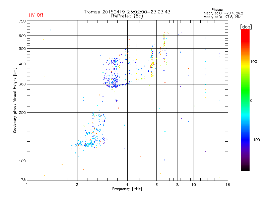
Task: Click the red 'HV Off' label
Action: [36, 15]
